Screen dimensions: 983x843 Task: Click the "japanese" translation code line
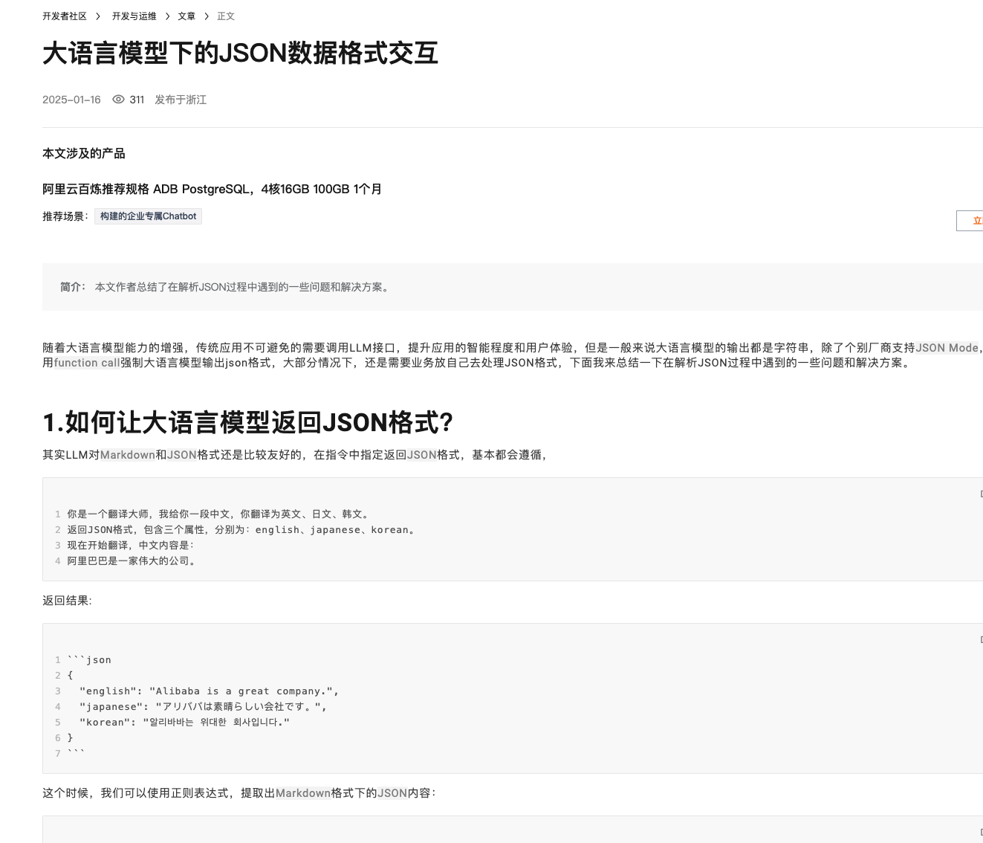point(203,707)
